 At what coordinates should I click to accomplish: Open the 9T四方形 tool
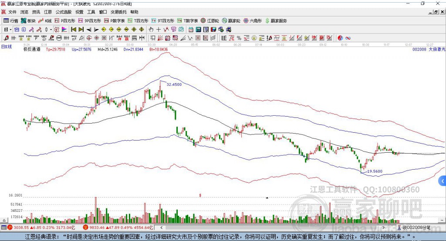(x=163, y=21)
